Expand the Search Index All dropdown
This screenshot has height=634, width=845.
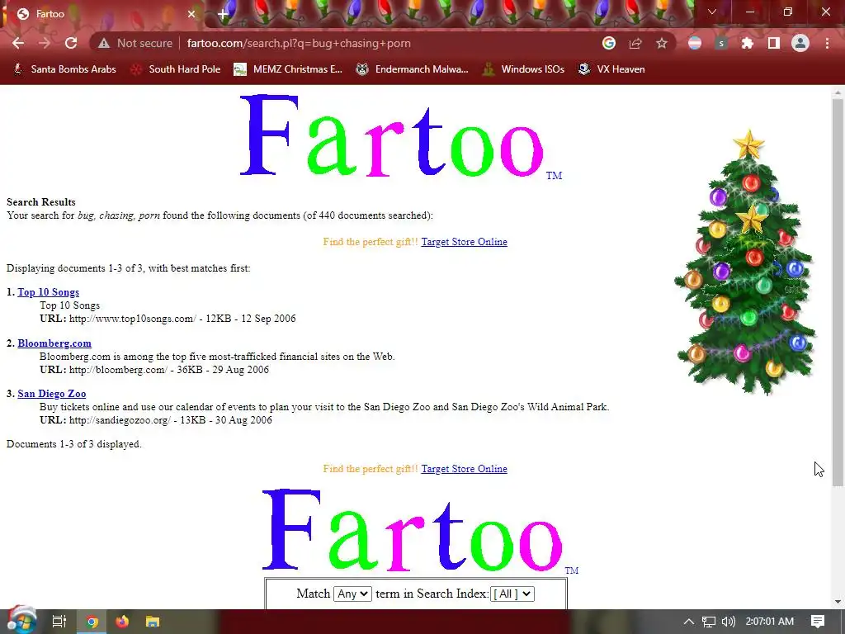pos(512,594)
